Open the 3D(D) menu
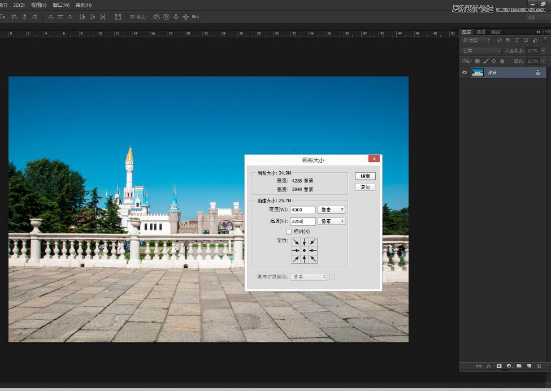The image size is (551, 391). click(x=19, y=5)
